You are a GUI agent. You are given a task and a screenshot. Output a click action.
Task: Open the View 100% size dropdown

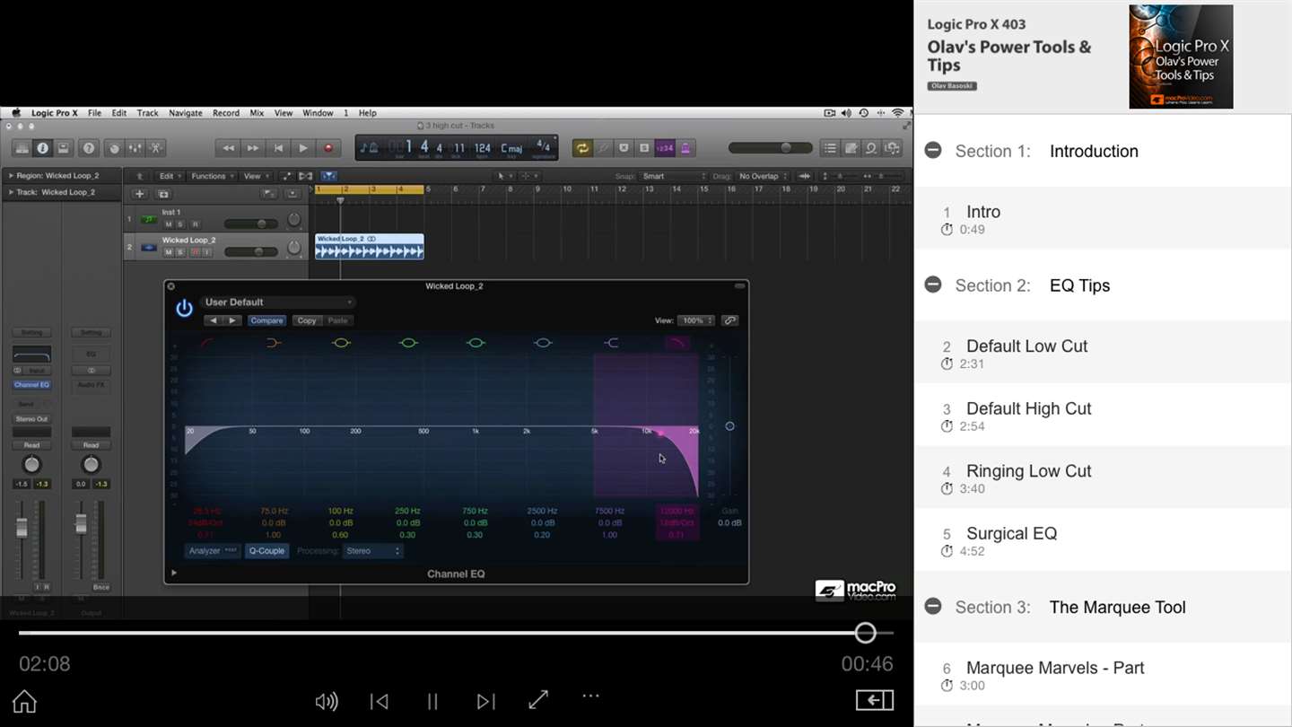point(696,320)
